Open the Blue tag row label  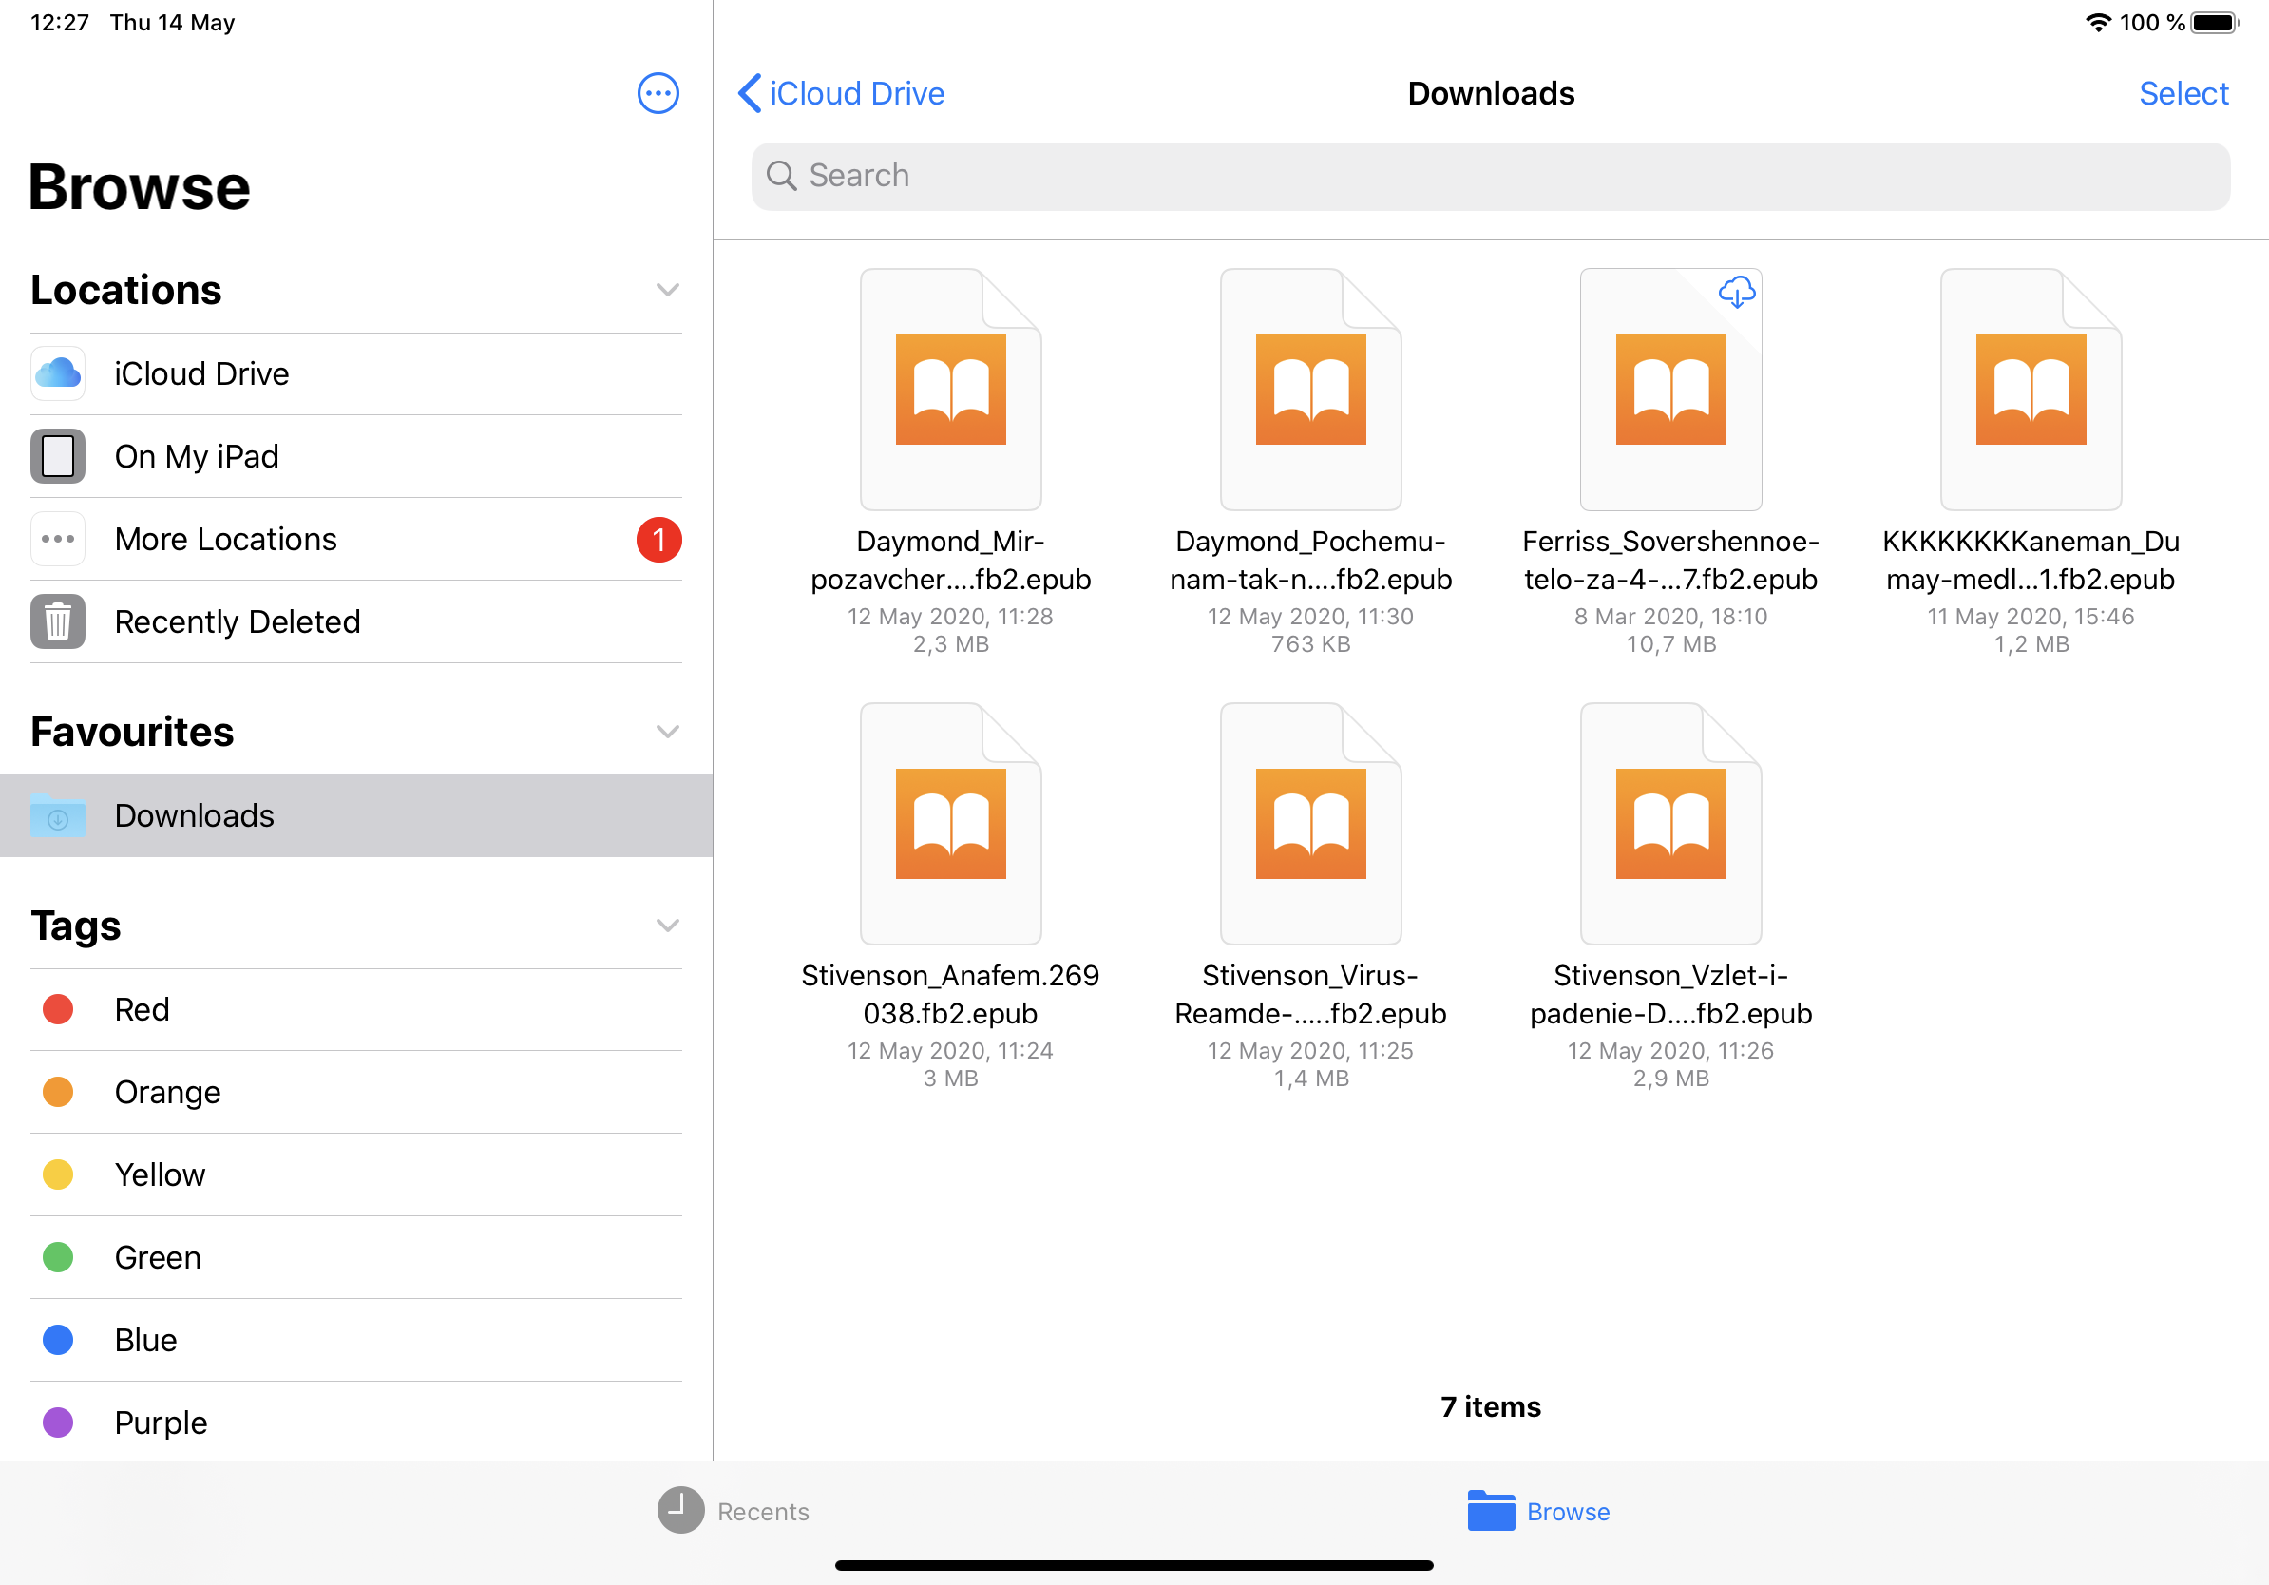tap(145, 1341)
